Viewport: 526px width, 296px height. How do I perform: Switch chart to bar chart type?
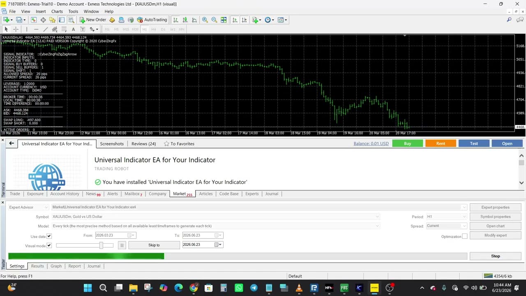click(176, 20)
